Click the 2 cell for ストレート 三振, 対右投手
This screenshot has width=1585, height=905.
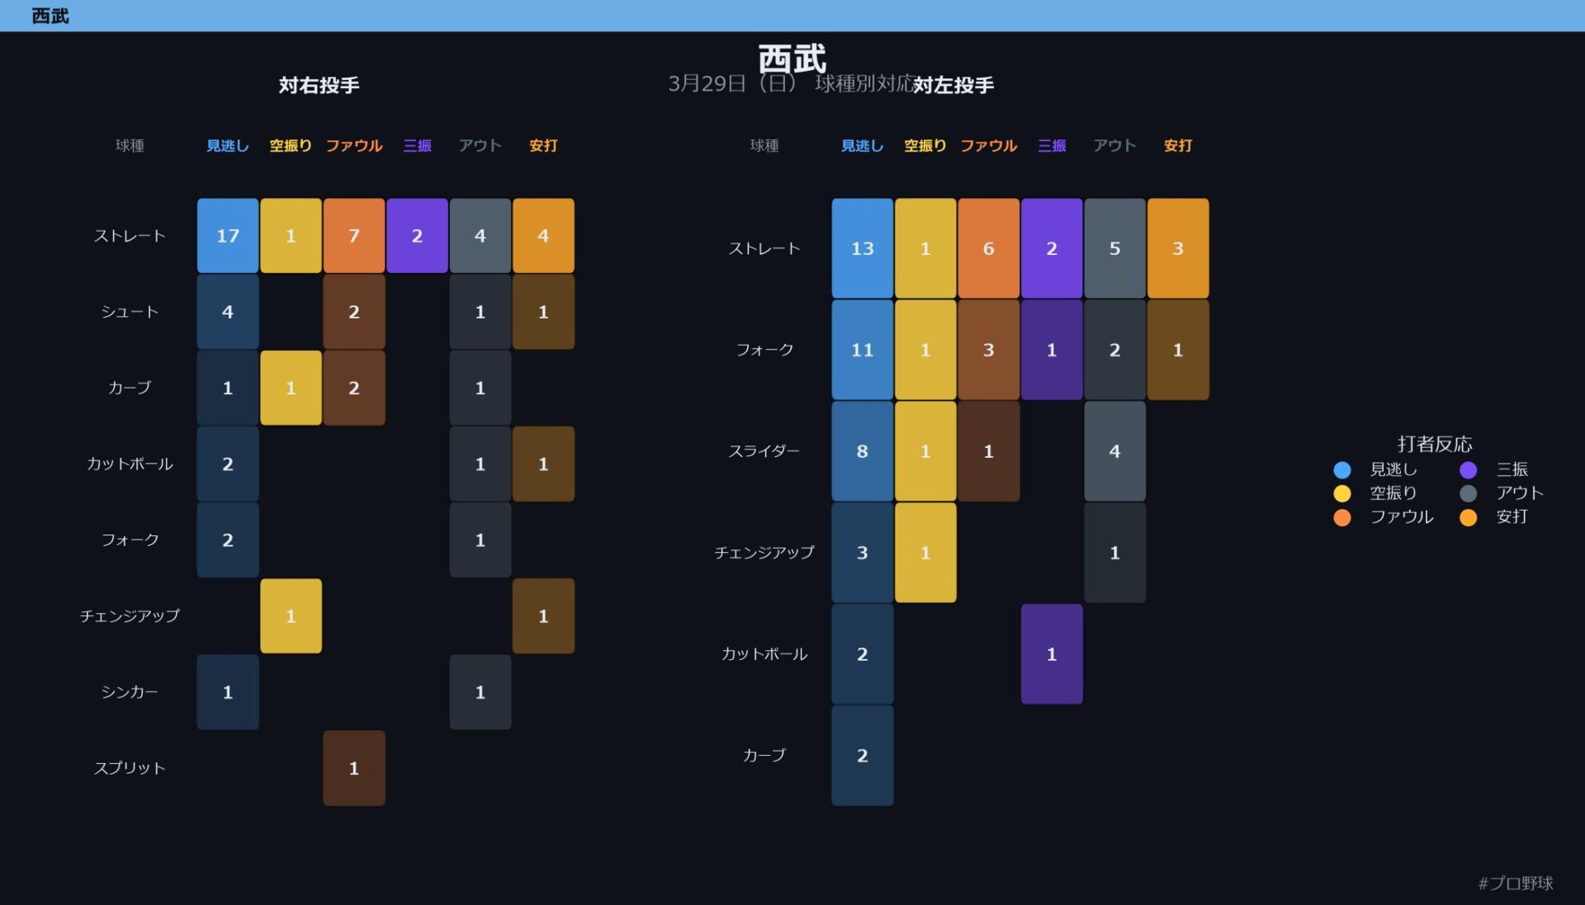(417, 235)
